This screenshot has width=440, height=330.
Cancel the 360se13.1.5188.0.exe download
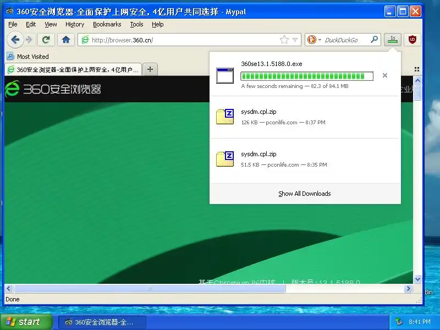(x=385, y=75)
